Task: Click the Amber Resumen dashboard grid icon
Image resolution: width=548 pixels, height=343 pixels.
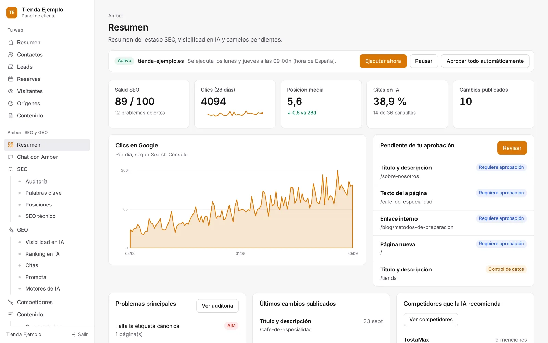Action: [x=11, y=145]
